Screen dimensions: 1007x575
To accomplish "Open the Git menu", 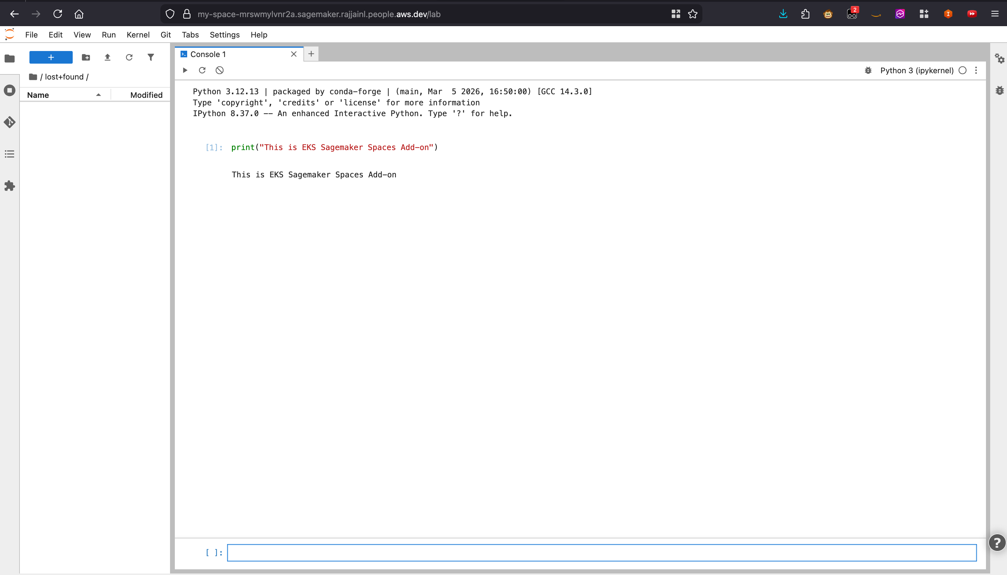I will (x=166, y=35).
